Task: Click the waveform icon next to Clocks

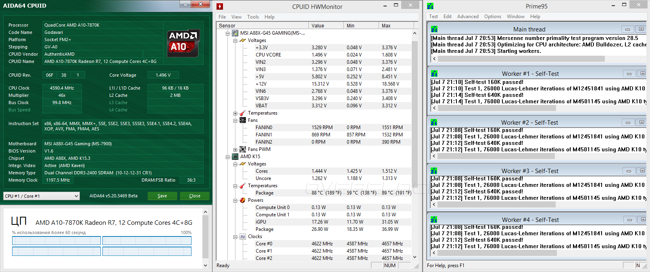Action: 242,236
